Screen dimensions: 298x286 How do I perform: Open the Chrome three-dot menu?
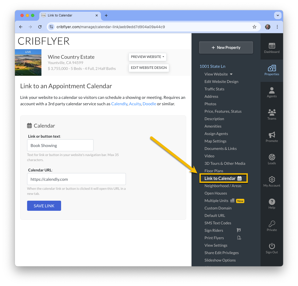tap(277, 27)
